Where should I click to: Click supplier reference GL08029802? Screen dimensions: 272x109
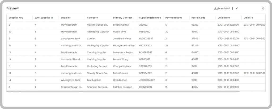click(146, 39)
